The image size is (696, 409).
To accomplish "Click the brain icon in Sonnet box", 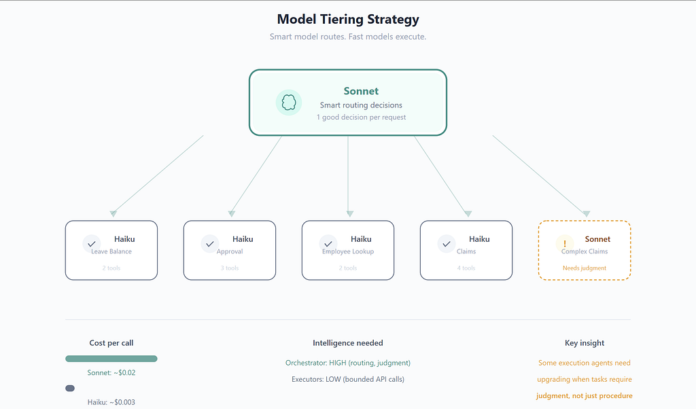I will [288, 103].
